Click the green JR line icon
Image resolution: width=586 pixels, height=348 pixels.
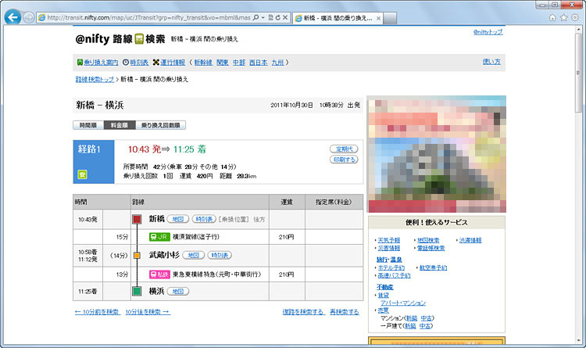159,237
